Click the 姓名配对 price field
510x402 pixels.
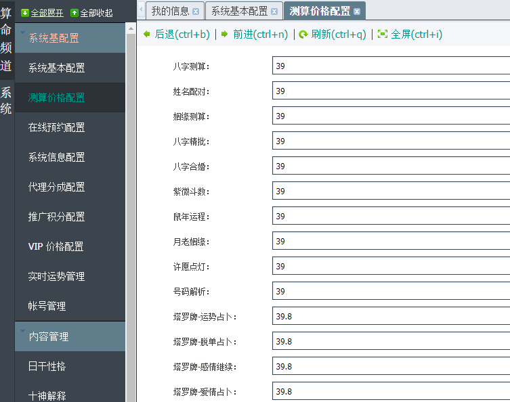tap(391, 90)
